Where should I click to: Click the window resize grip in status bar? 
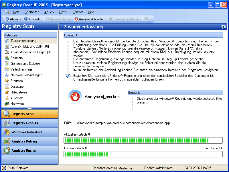pos(226,169)
